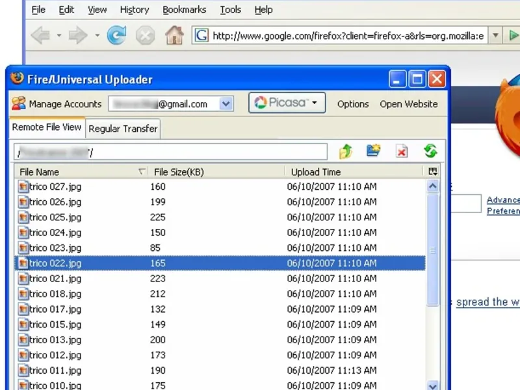The height and width of the screenshot is (390, 520).
Task: Click the file icon of trico 027.jpg
Action: (x=23, y=187)
